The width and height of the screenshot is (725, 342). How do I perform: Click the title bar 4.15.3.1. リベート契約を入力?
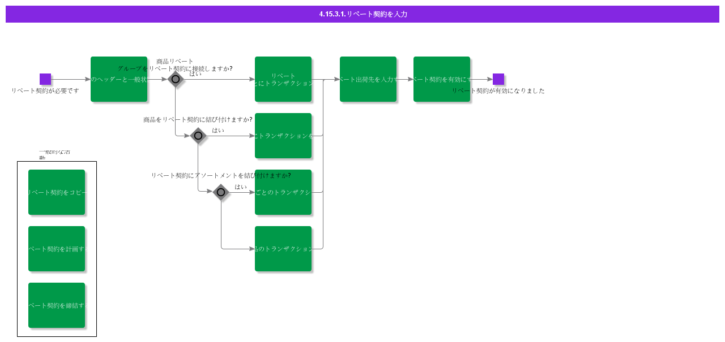(362, 14)
